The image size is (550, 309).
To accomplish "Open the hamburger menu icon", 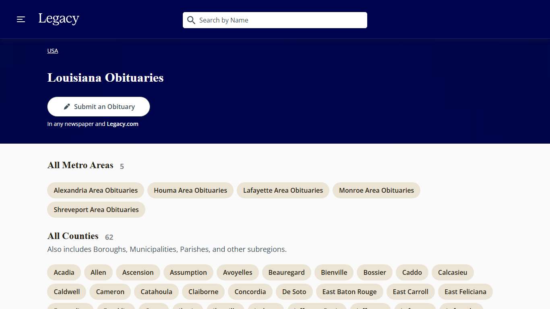I will coord(21,19).
